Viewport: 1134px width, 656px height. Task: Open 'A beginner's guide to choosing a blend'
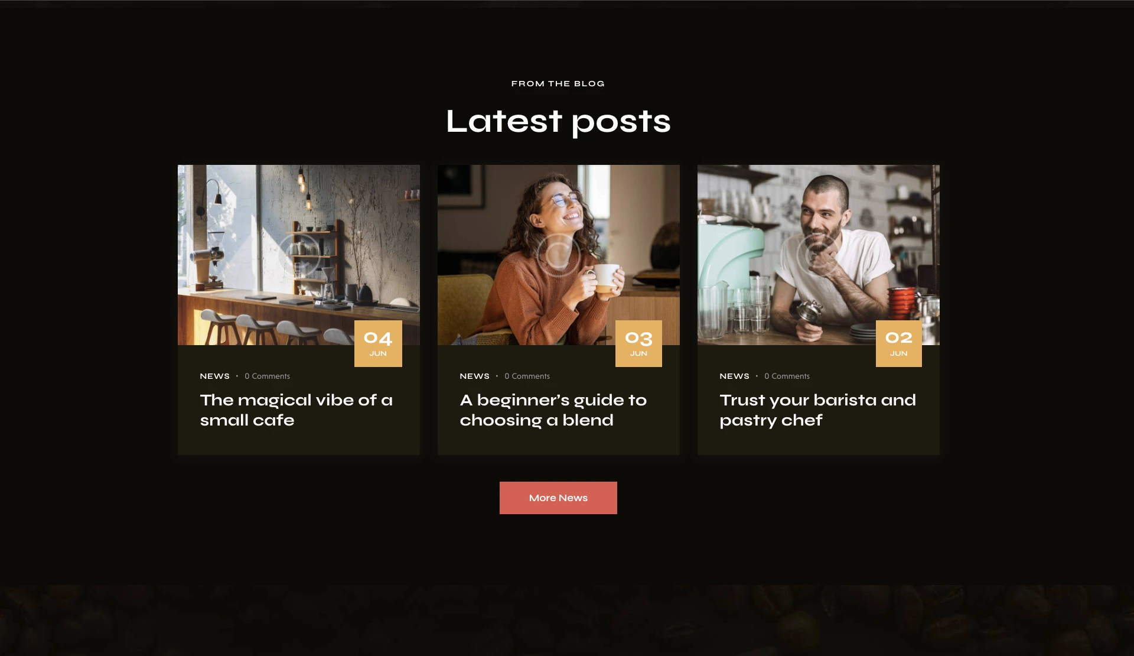553,410
